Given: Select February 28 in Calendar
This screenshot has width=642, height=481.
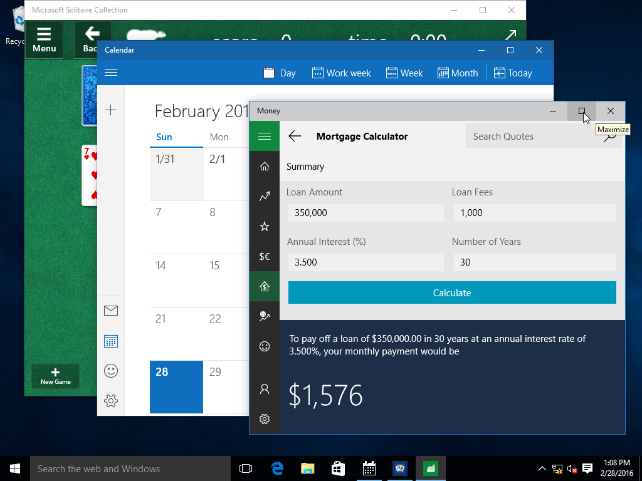Looking at the screenshot, I should tap(176, 387).
